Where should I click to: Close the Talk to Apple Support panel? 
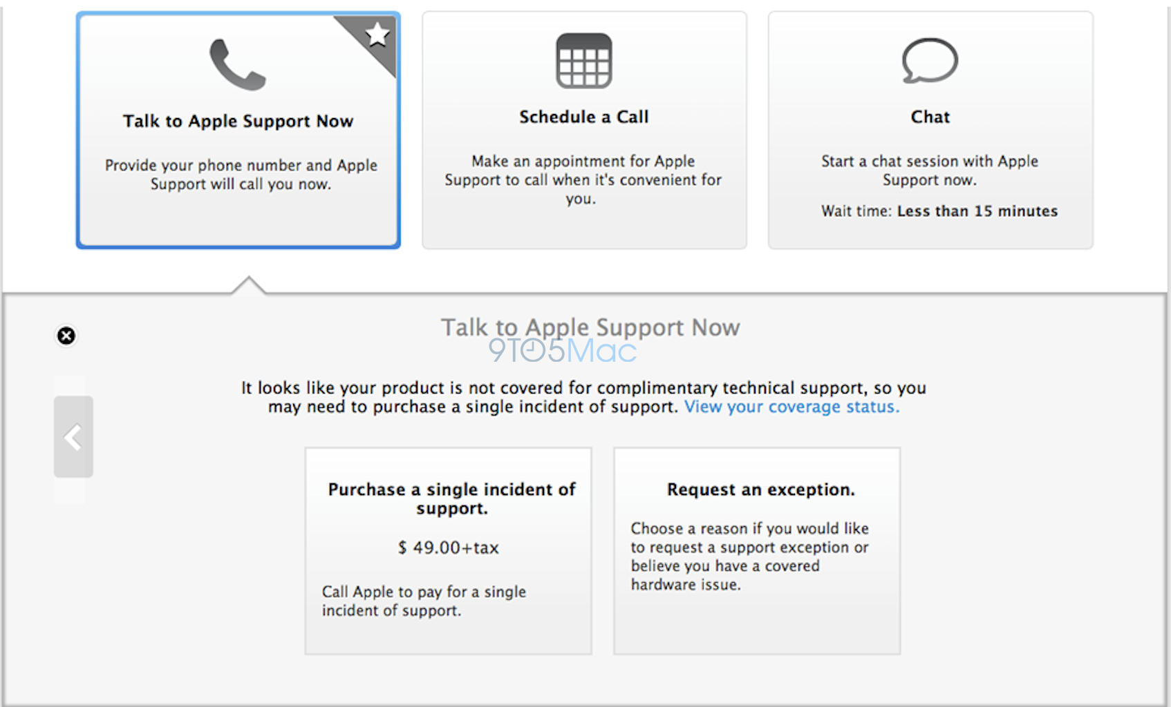66,336
